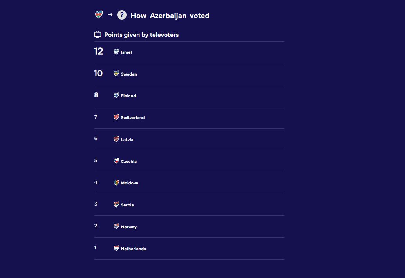Click the televoters TV icon
This screenshot has width=405, height=278.
[x=98, y=35]
